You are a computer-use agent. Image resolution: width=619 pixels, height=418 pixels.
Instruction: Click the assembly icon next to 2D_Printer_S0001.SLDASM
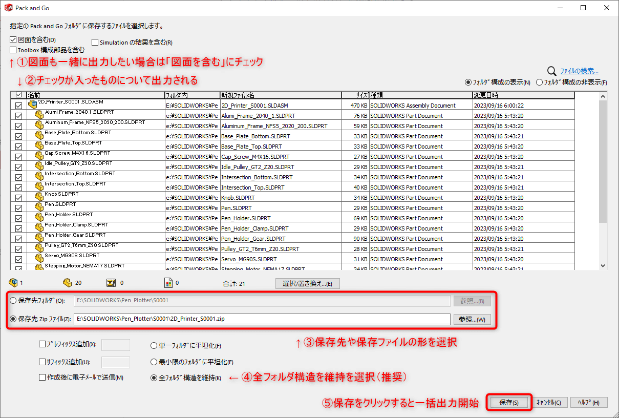(x=32, y=104)
